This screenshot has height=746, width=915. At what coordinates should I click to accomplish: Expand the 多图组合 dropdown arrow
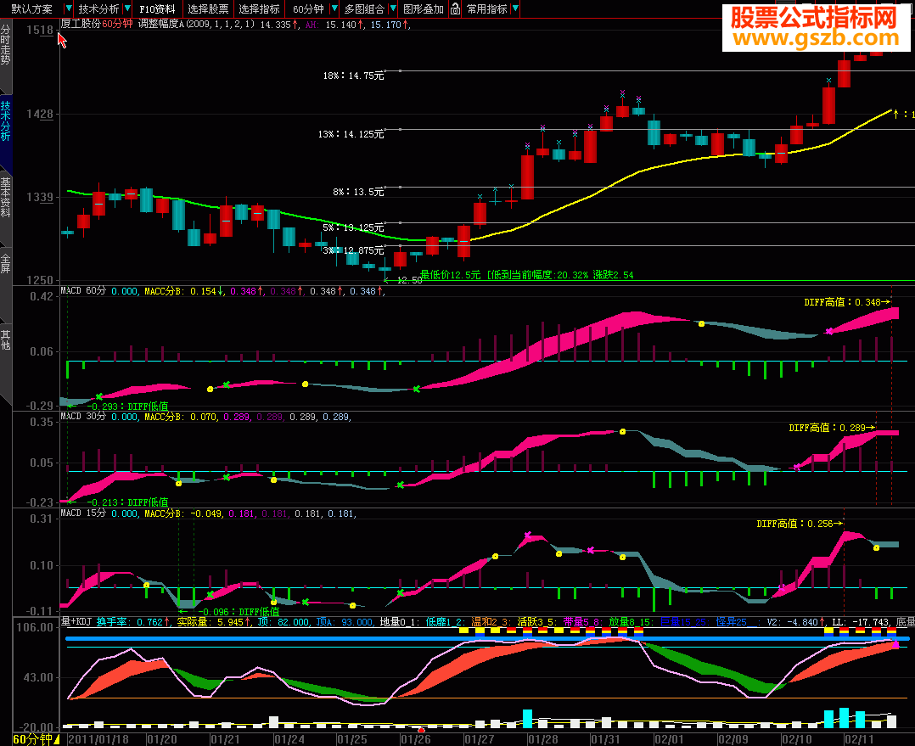pos(393,8)
